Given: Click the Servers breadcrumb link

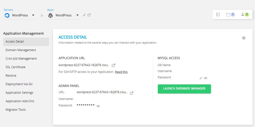Looking at the screenshot, I should coord(9,10).
